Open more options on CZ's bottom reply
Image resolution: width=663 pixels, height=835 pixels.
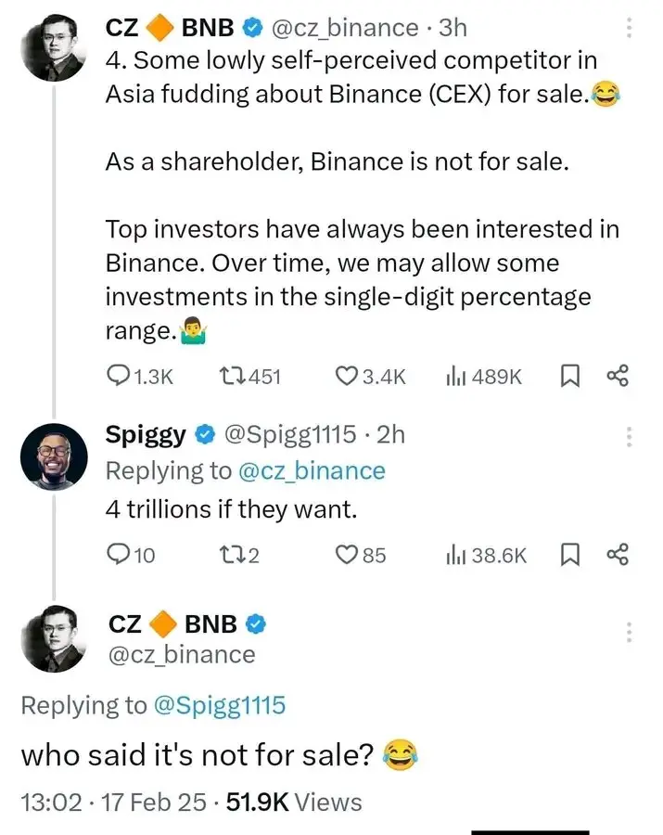[x=630, y=633]
